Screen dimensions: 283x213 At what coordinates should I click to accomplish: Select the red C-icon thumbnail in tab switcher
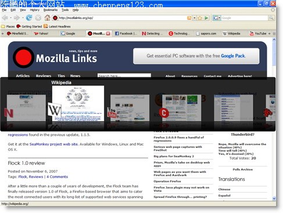pos(181,108)
